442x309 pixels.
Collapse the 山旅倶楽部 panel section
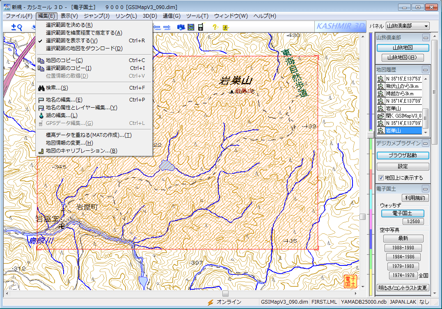426,37
